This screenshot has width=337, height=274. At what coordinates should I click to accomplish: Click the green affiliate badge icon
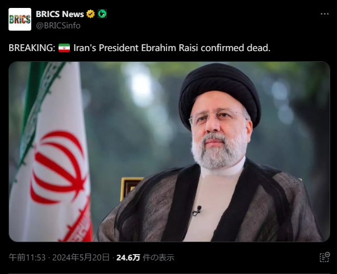[102, 14]
